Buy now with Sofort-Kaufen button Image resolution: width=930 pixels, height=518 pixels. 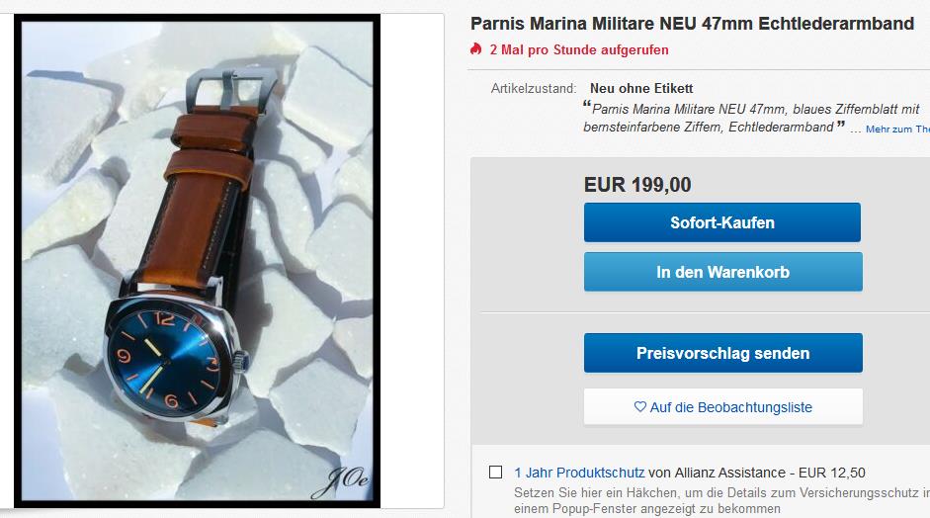(721, 222)
